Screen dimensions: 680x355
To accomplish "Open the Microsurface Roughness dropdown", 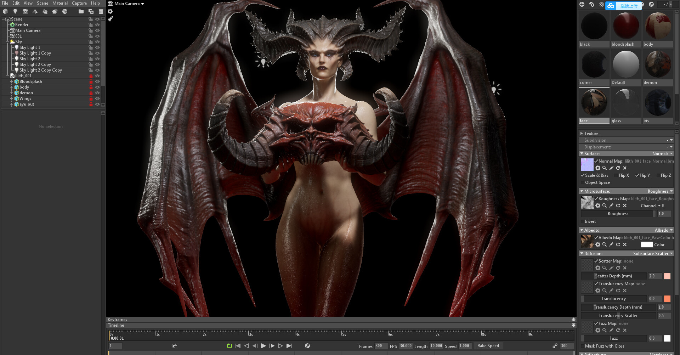I will 660,191.
